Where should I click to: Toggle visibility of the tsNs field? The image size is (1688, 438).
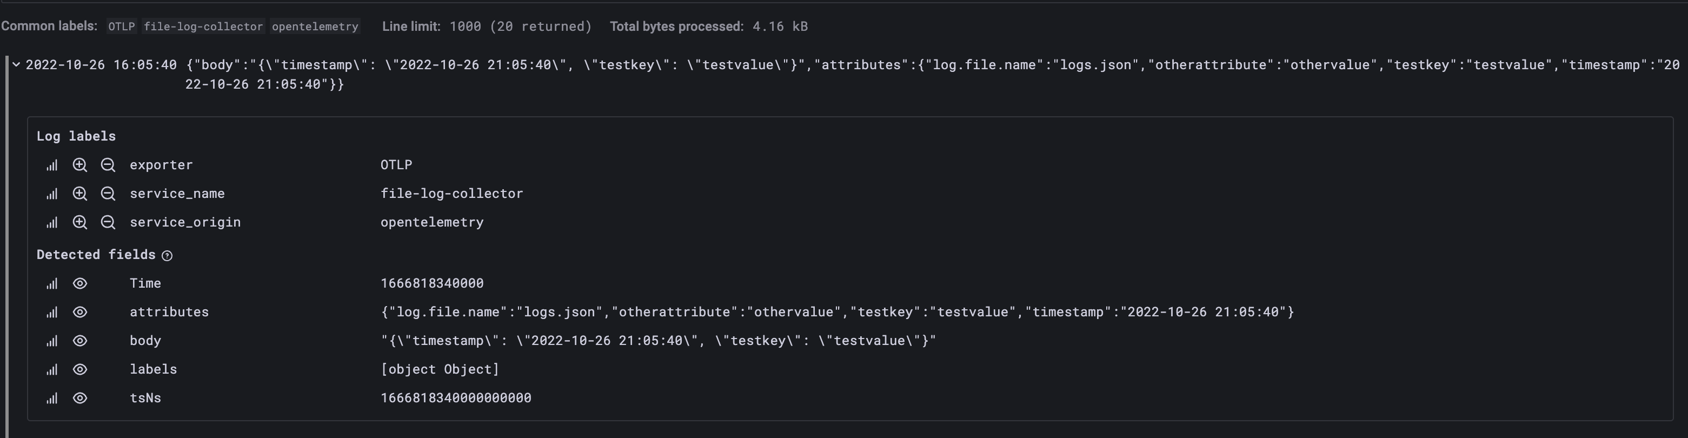tap(80, 397)
